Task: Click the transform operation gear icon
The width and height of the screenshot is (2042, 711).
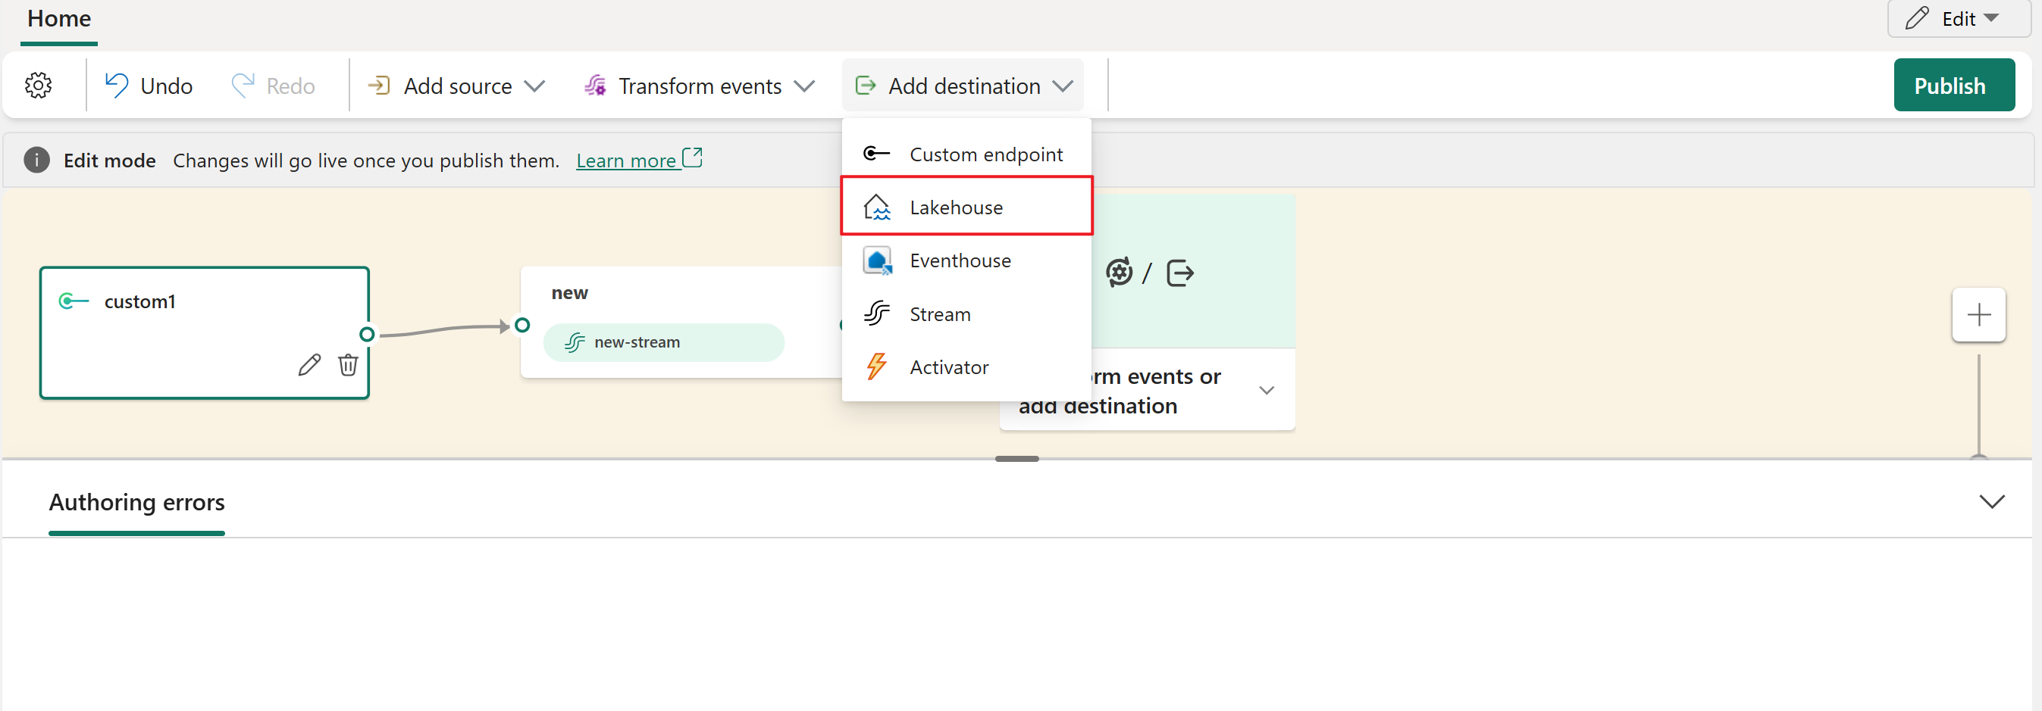Action: [1119, 273]
